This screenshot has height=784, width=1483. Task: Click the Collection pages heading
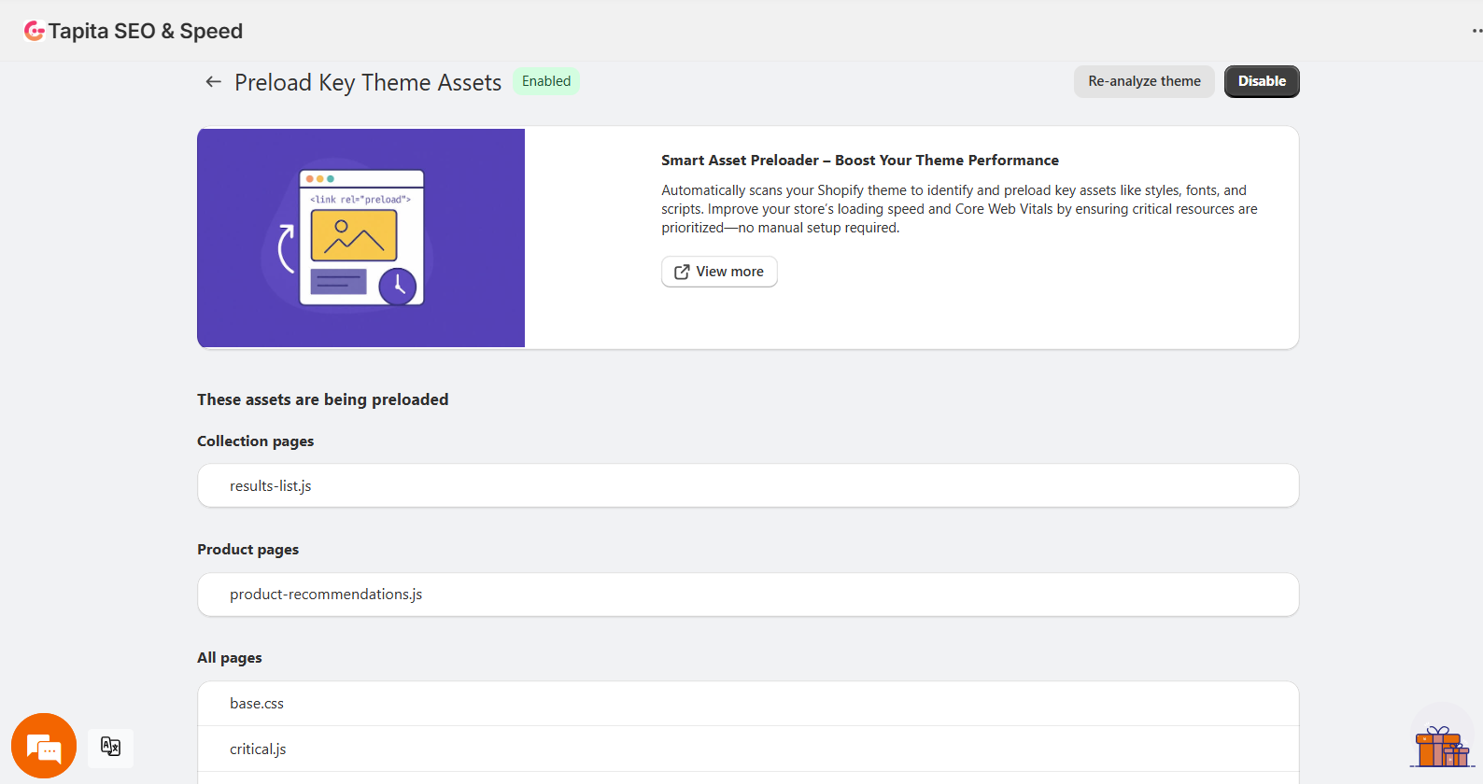(x=255, y=441)
